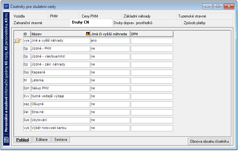Select the Nákup PHM cell

pos(60,88)
